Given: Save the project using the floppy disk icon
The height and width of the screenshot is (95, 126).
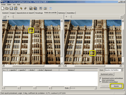Looking at the screenshot, I should pos(11,8).
